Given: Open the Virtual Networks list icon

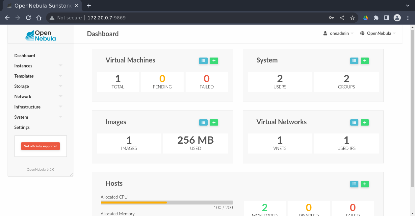Looking at the screenshot, I should (x=354, y=123).
